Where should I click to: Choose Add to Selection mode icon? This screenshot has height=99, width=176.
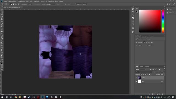coord(13,4)
